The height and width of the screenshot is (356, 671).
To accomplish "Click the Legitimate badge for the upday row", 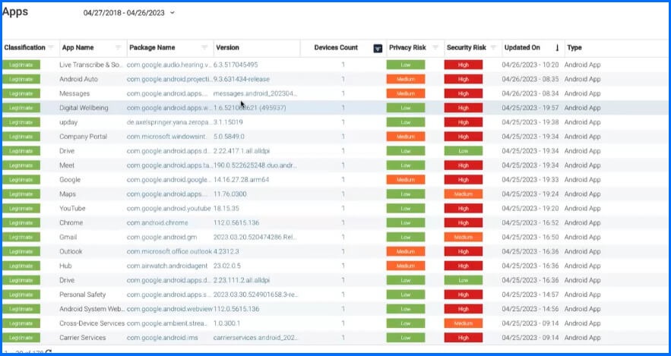I will tap(21, 122).
